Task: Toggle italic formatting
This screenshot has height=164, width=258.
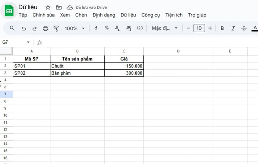Action: (x=233, y=28)
